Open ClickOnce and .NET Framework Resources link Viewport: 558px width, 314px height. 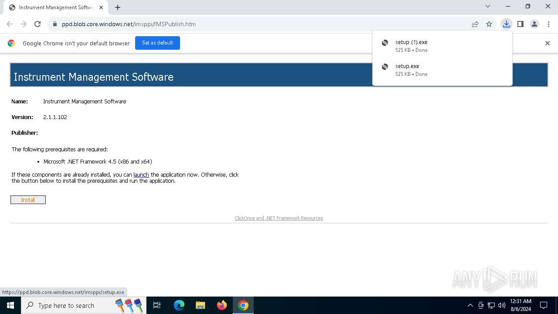[x=279, y=218]
